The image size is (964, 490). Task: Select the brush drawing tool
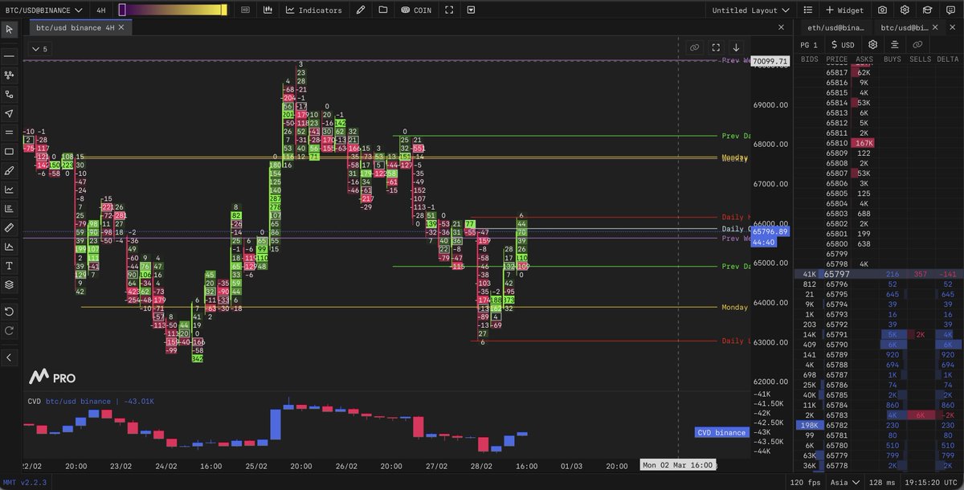[10, 170]
